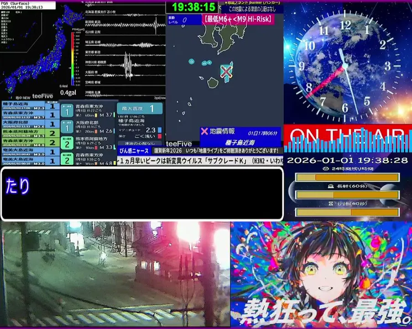Select the 青森県東方沖 M3.7 row in the list

[x=31, y=115]
